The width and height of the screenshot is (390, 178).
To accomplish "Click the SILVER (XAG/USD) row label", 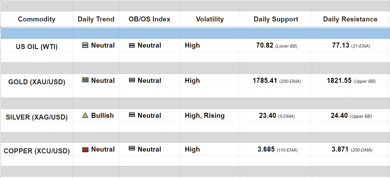I will coord(37,117).
